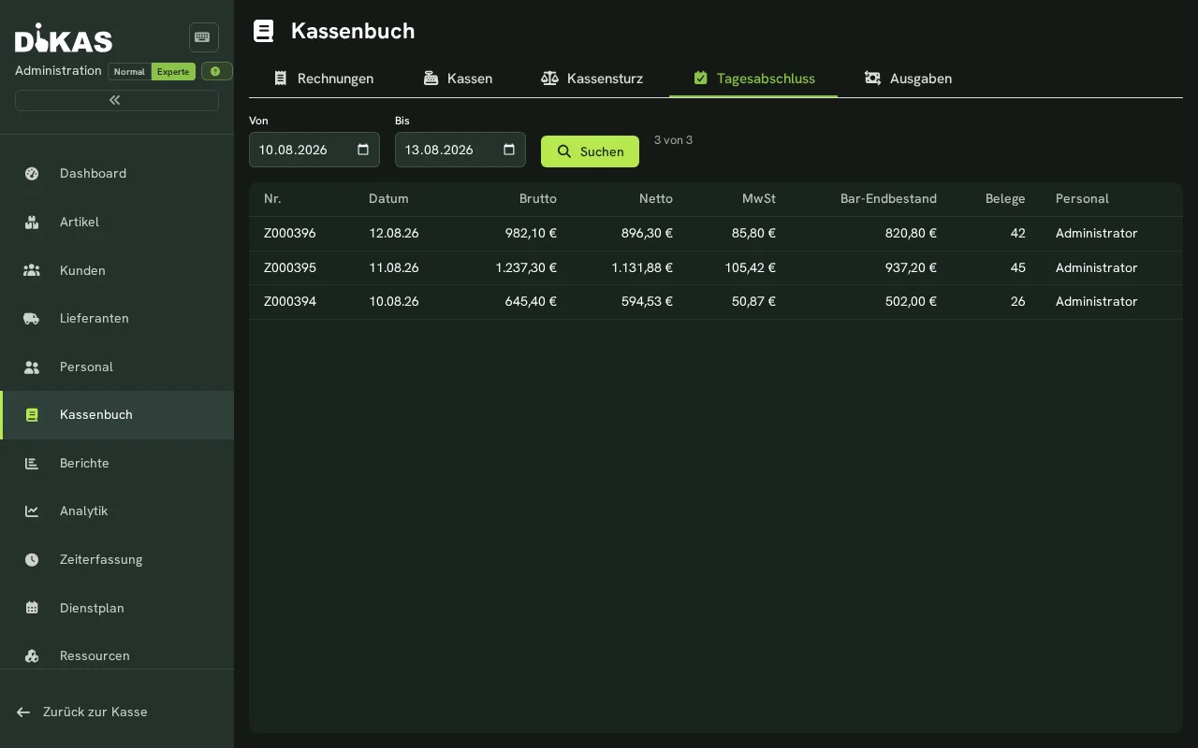Click the help question mark icon
The height and width of the screenshot is (748, 1198).
216,71
